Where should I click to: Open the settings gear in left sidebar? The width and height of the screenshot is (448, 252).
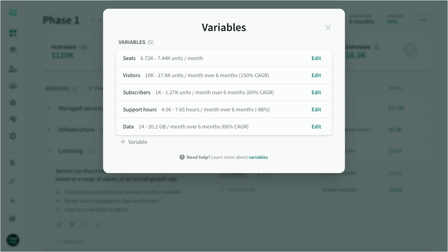click(x=13, y=136)
